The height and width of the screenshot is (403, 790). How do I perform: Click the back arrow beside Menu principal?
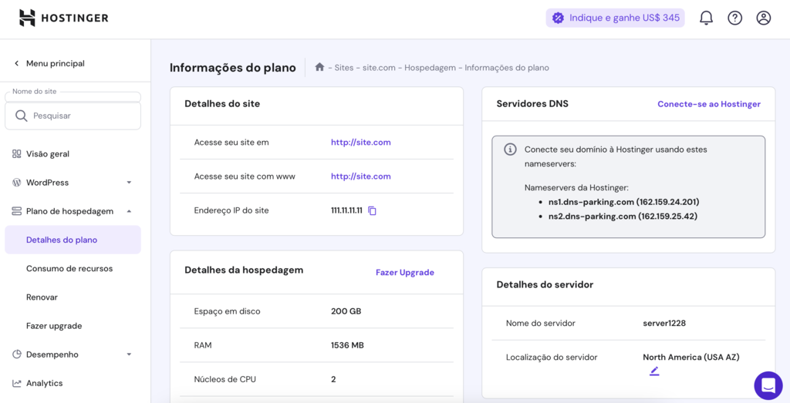point(16,63)
